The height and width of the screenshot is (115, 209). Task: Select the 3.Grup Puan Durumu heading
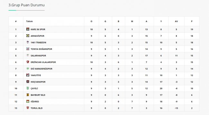[26, 5]
